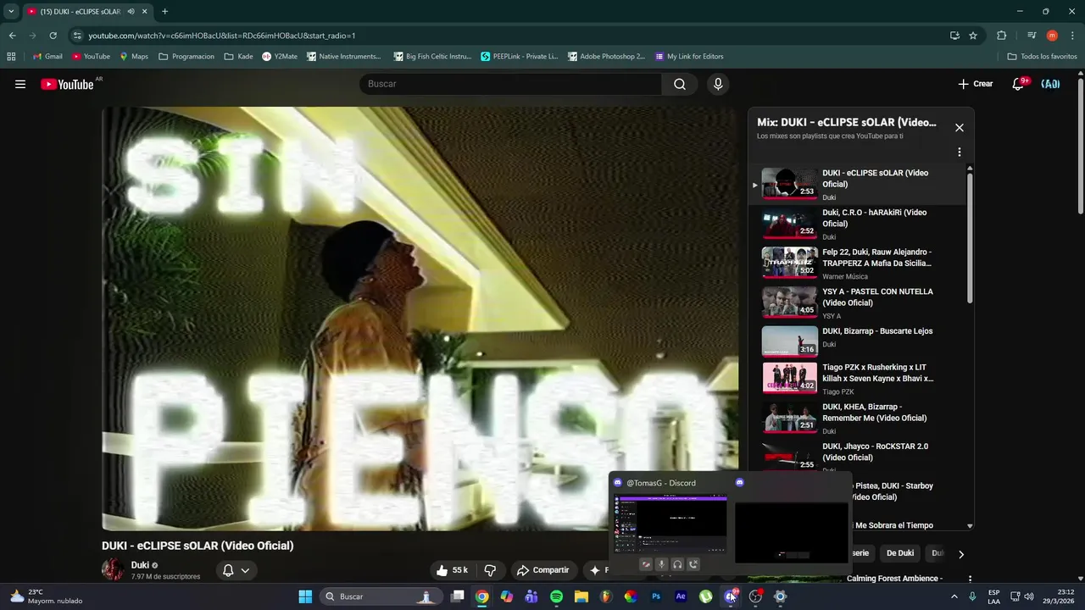
Task: Open Spotify from the taskbar
Action: point(556,596)
